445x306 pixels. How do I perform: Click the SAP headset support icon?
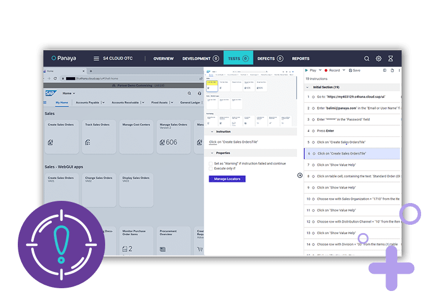tap(200, 93)
